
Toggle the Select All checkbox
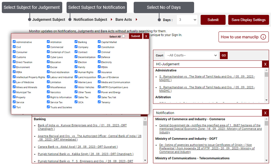tap(124, 36)
